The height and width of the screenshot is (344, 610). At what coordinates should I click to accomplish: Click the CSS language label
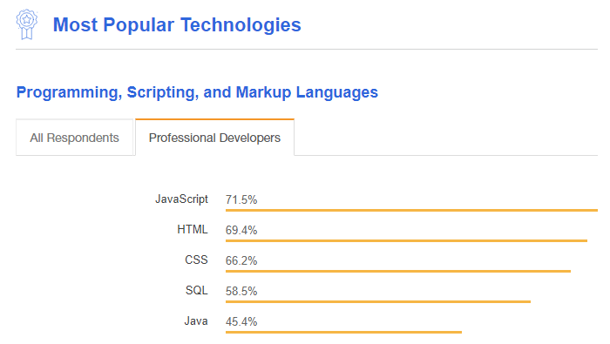196,260
